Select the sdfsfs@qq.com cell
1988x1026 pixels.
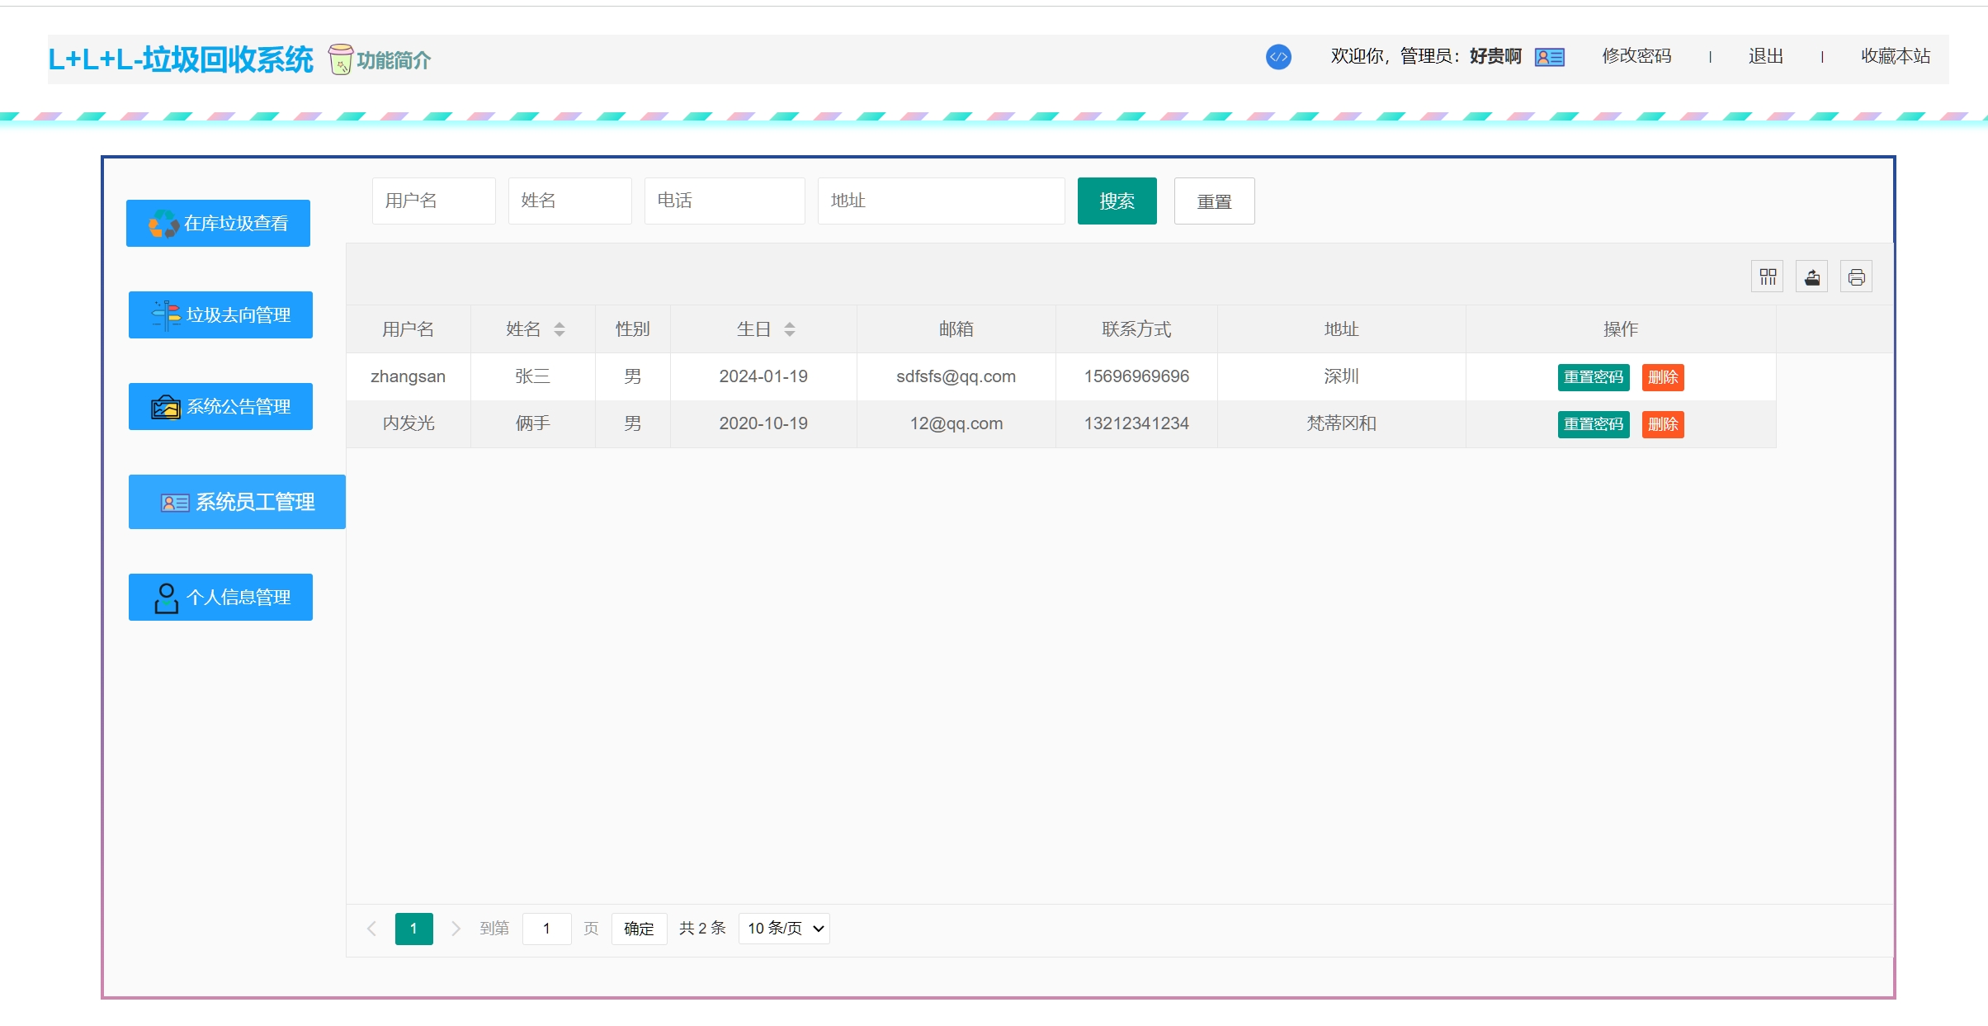[x=956, y=376]
